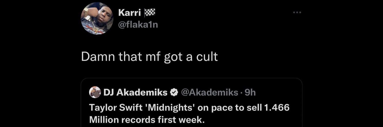Click the 'Million records first week.' line

(x=147, y=119)
